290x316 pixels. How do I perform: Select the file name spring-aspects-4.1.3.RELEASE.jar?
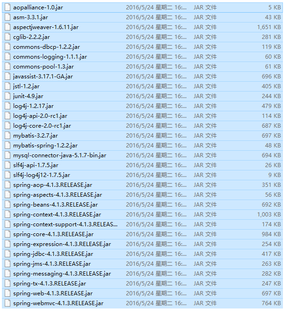57,195
